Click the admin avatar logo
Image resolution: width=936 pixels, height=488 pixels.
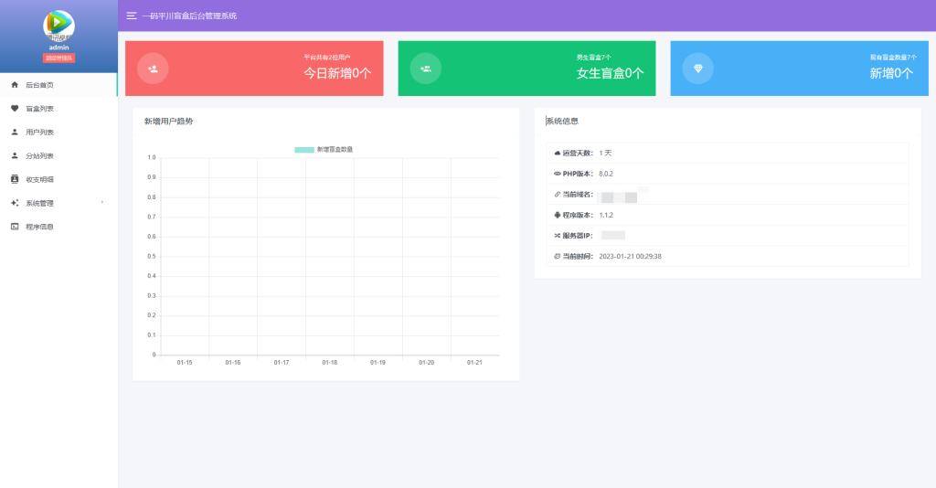(x=58, y=24)
